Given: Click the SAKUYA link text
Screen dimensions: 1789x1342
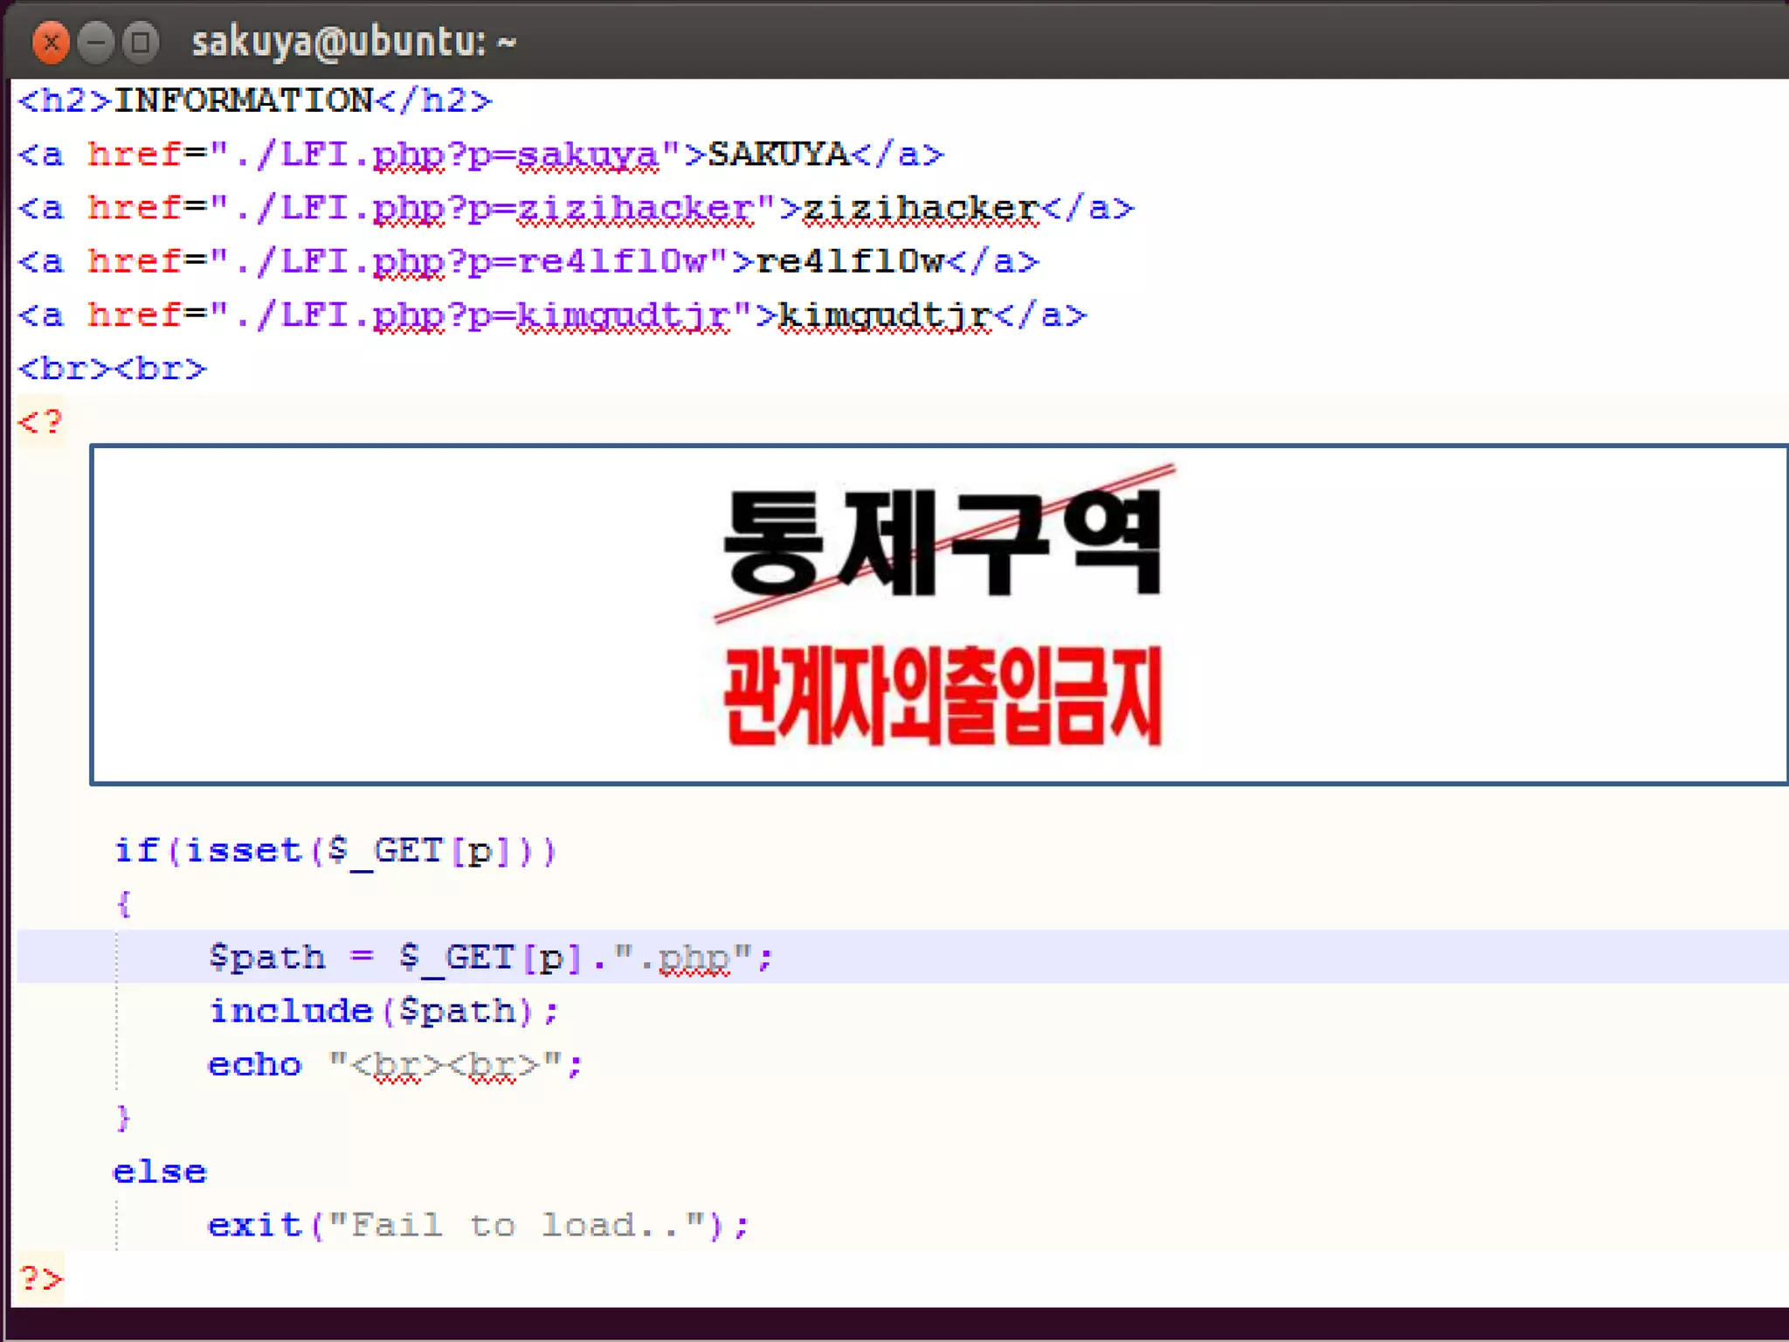Looking at the screenshot, I should point(777,155).
